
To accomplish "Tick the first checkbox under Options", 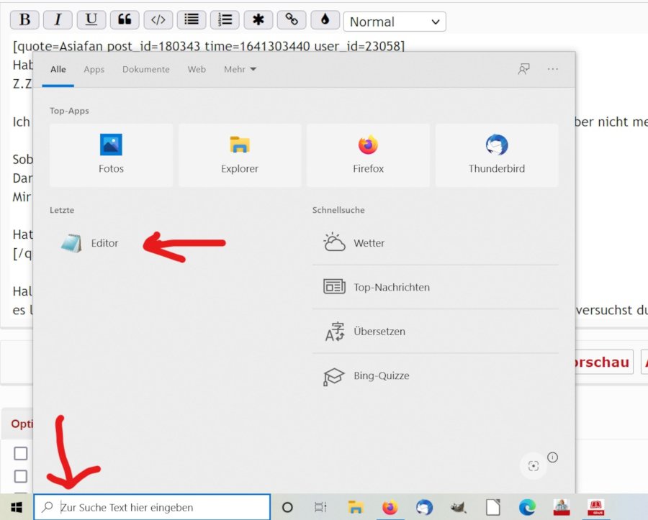I will pyautogui.click(x=21, y=453).
